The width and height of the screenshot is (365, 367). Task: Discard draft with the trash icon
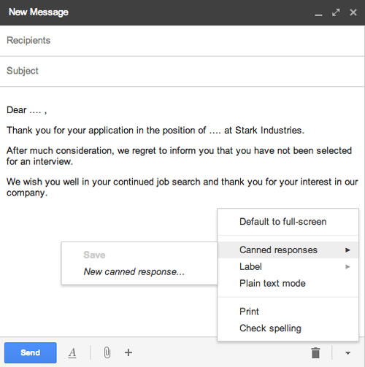point(315,352)
